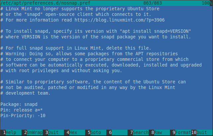Viewport: 213px width, 136px height.
Task: Click the F3 Quit button
Action: pos(53,133)
